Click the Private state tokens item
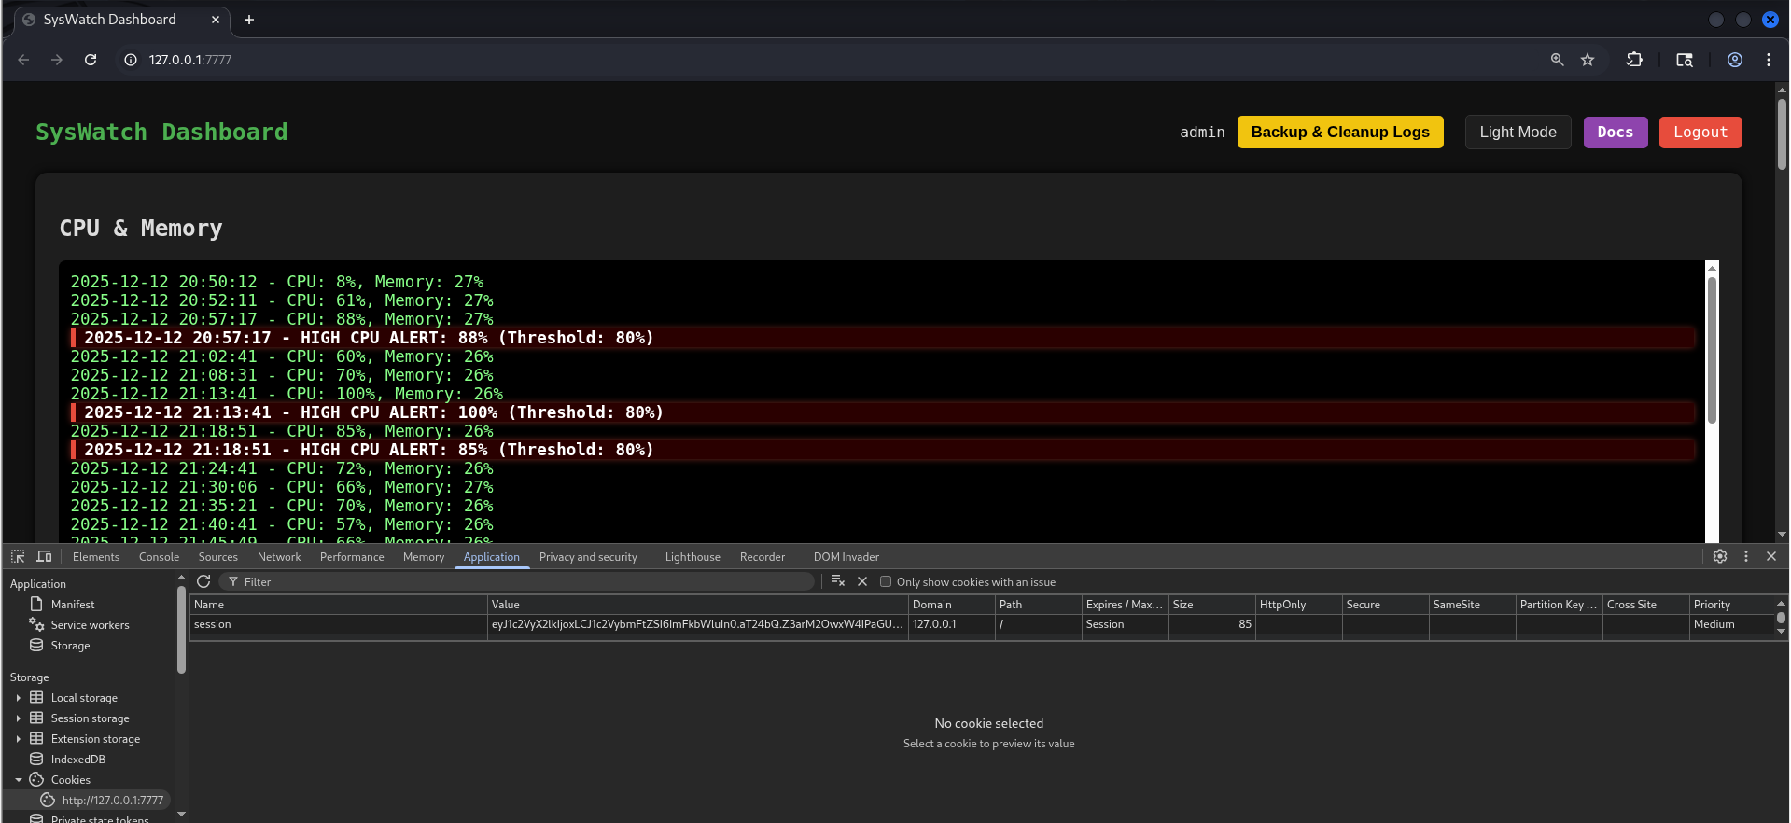 click(x=100, y=818)
